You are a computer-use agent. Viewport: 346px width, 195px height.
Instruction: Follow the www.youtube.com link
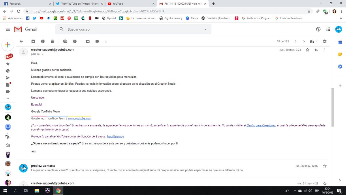[80, 118]
